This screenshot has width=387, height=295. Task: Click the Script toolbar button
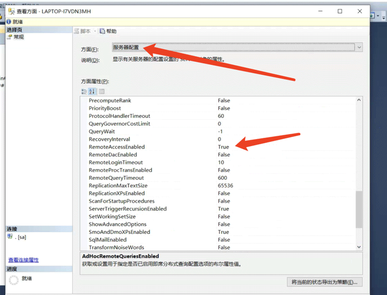83,31
